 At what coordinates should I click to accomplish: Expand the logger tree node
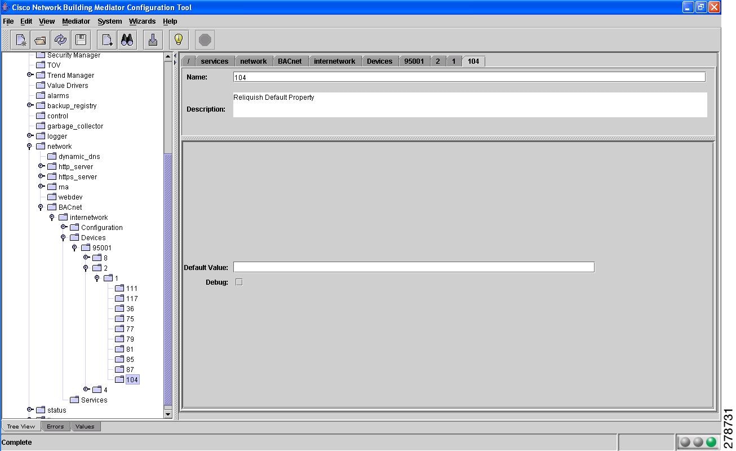pyautogui.click(x=30, y=136)
